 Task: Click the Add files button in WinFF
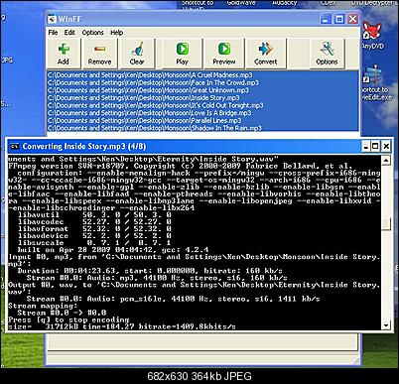point(64,54)
